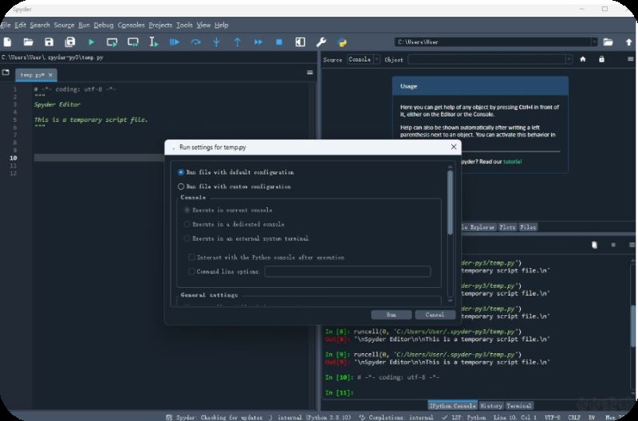The height and width of the screenshot is (421, 638).
Task: Click the Save file toolbar icon
Action: [49, 41]
